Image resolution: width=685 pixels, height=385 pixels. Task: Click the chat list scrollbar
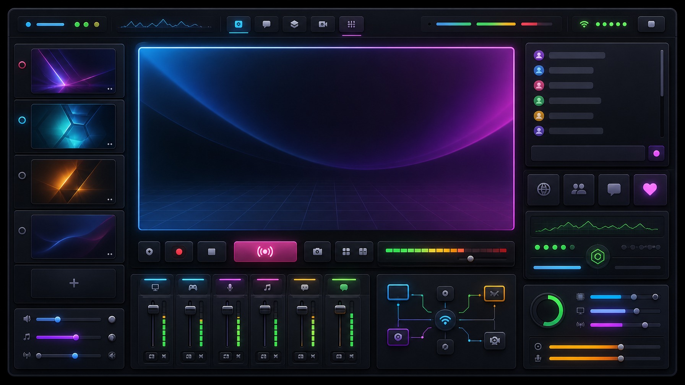click(662, 73)
